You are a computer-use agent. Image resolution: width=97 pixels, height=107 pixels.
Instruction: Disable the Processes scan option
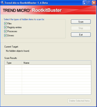coord(5,31)
